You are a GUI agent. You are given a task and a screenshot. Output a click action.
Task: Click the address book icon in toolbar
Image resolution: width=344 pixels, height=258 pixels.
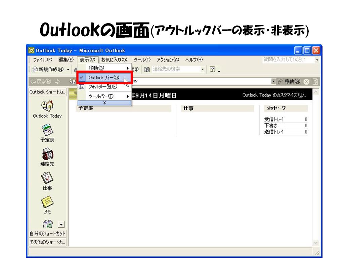146,70
